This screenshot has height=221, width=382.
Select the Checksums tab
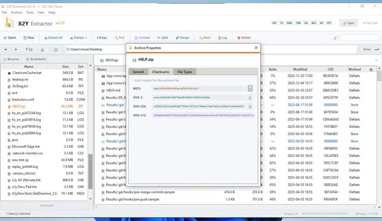160,72
